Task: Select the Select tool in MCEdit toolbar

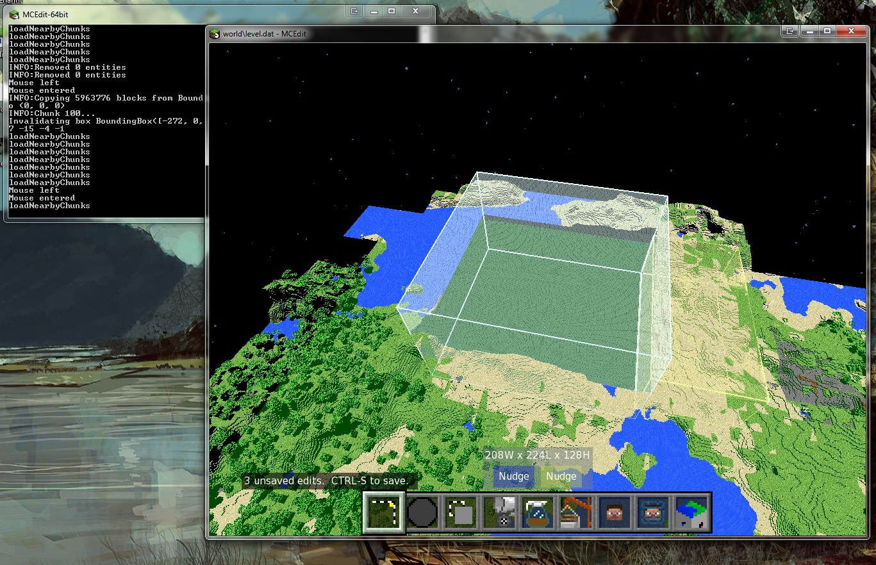Action: pyautogui.click(x=384, y=512)
